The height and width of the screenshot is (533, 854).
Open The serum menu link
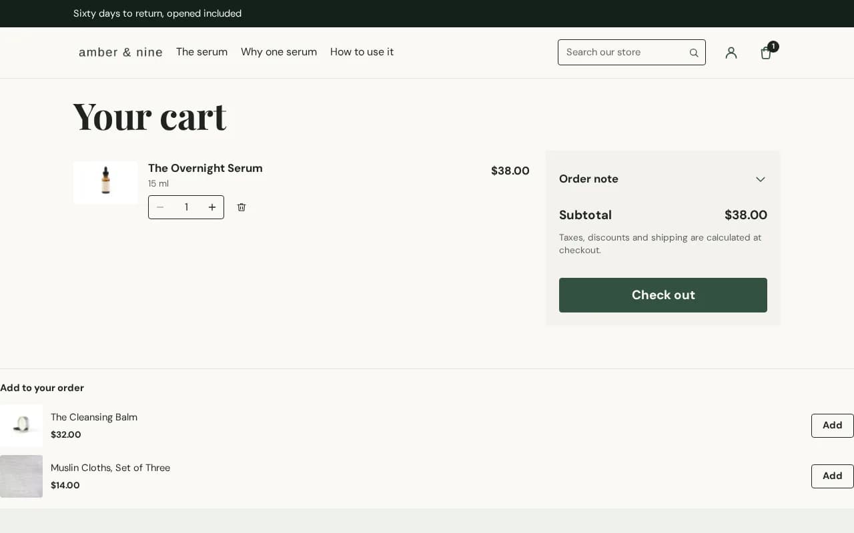point(201,52)
